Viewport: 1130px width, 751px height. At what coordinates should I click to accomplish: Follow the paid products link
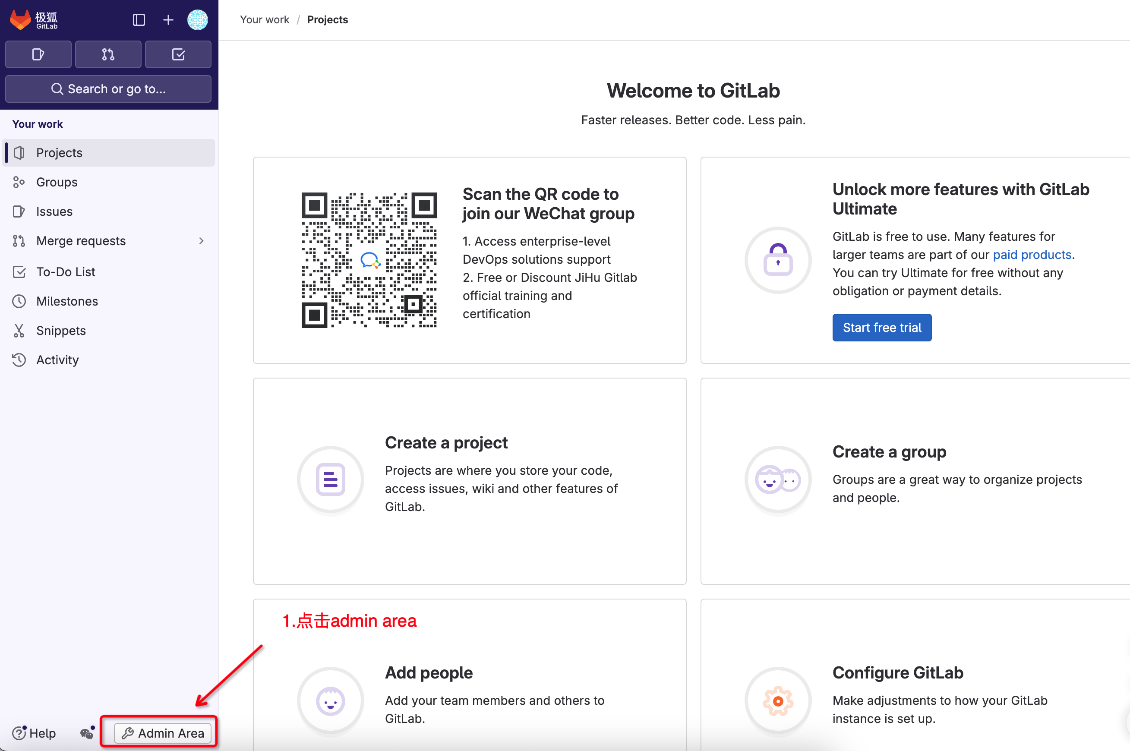pos(1032,255)
